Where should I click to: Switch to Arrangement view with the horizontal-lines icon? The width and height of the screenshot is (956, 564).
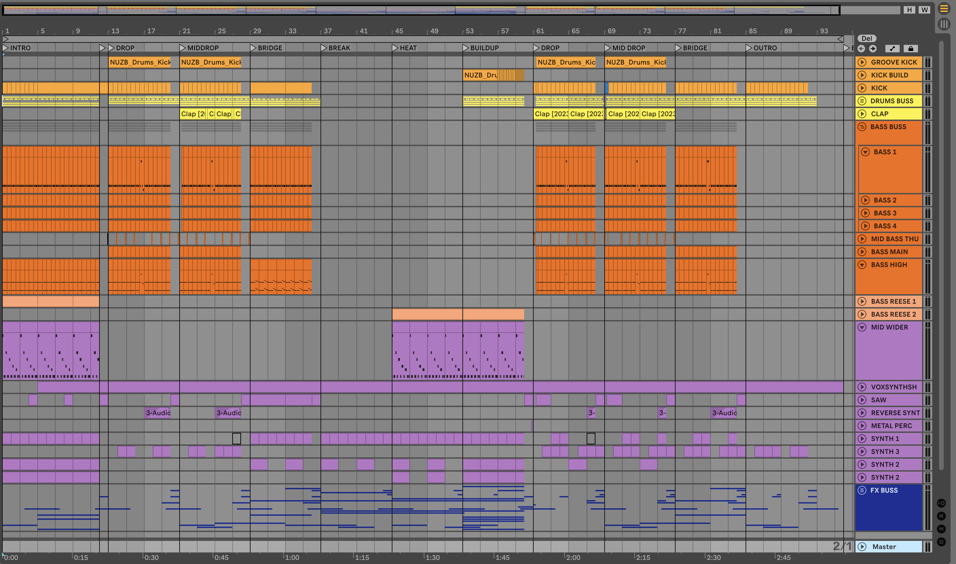(944, 9)
